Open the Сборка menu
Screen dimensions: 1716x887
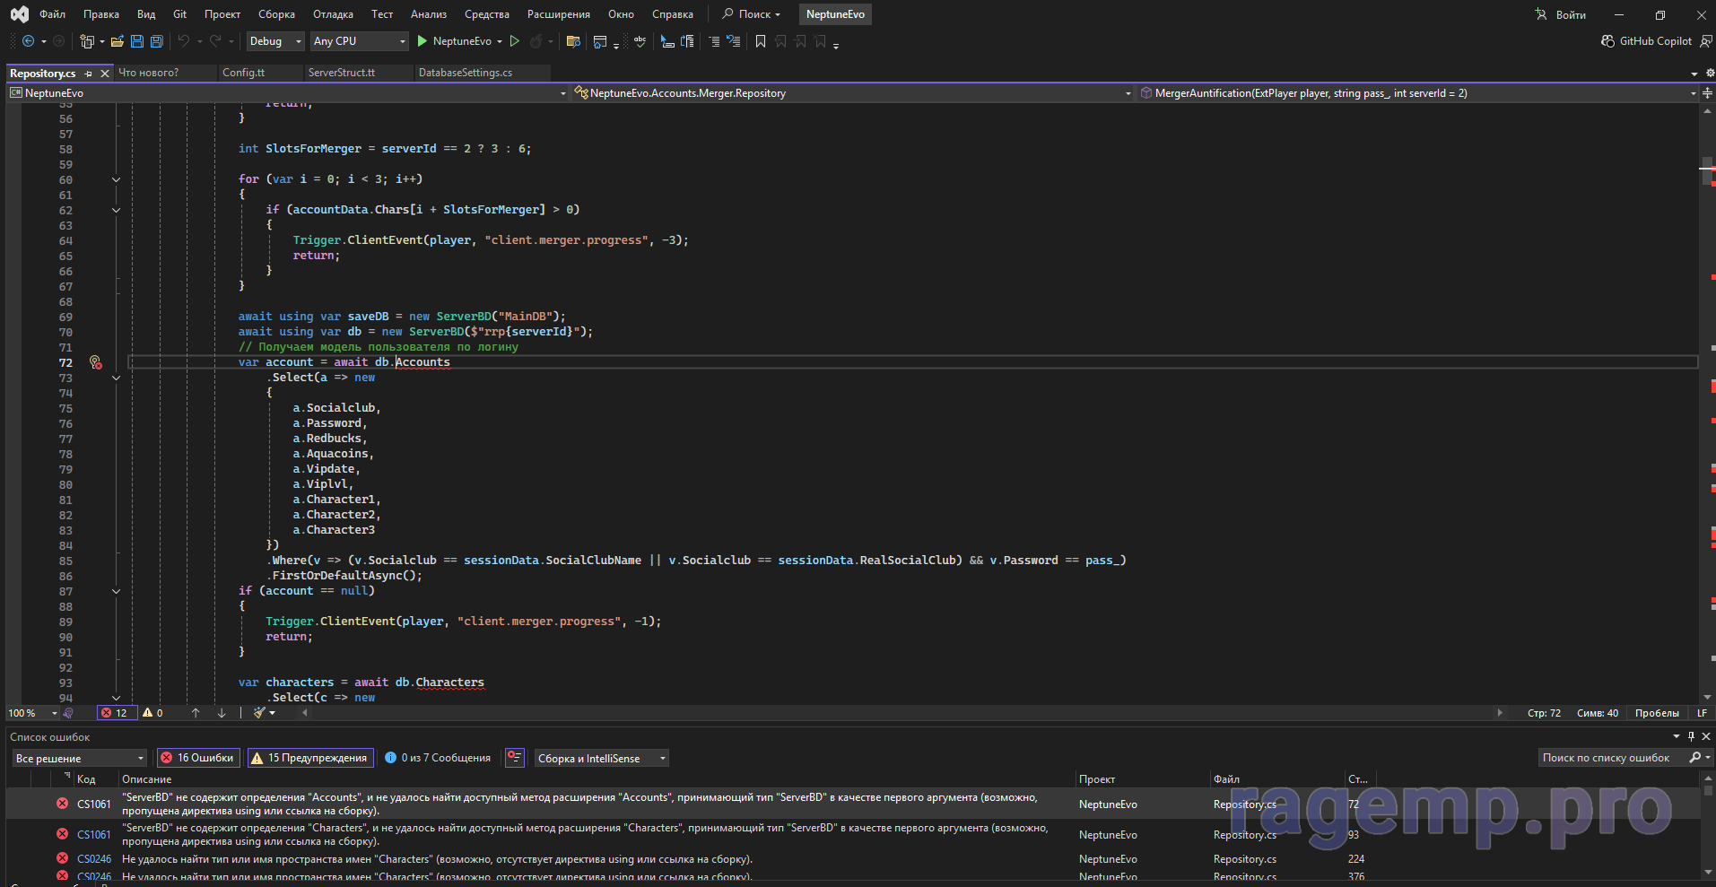pos(276,14)
